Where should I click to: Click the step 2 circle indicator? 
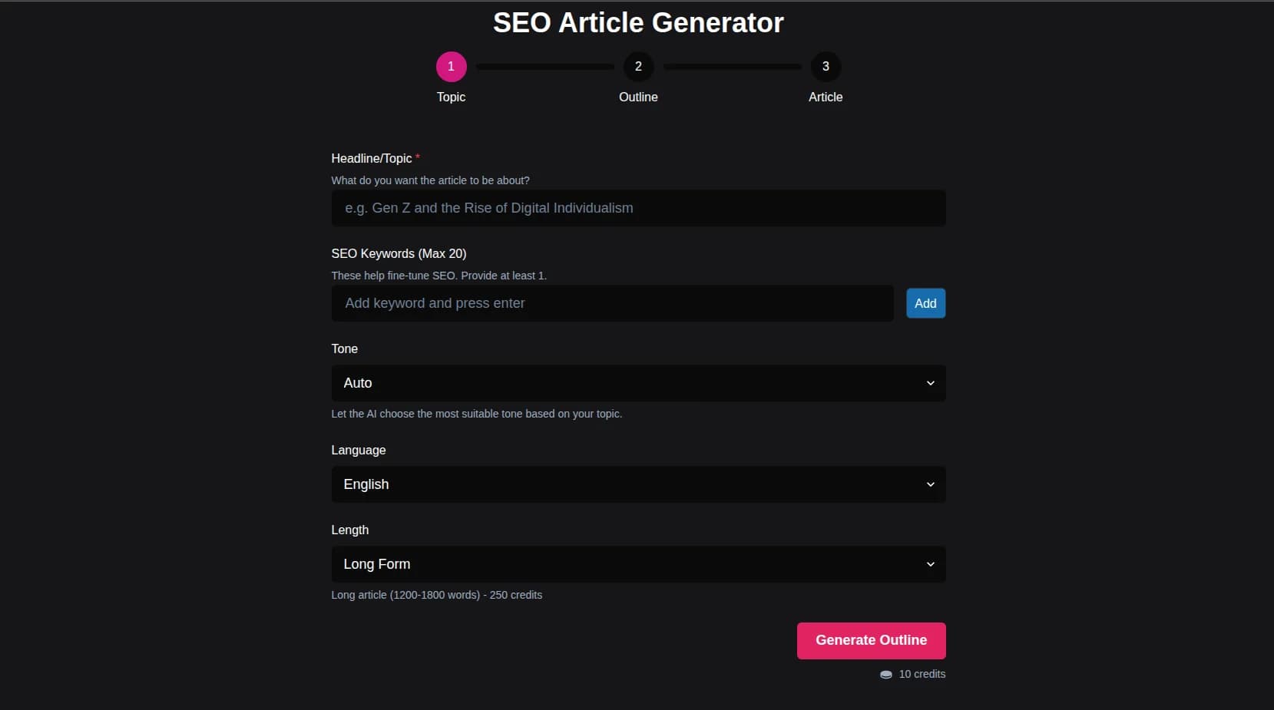pos(638,67)
